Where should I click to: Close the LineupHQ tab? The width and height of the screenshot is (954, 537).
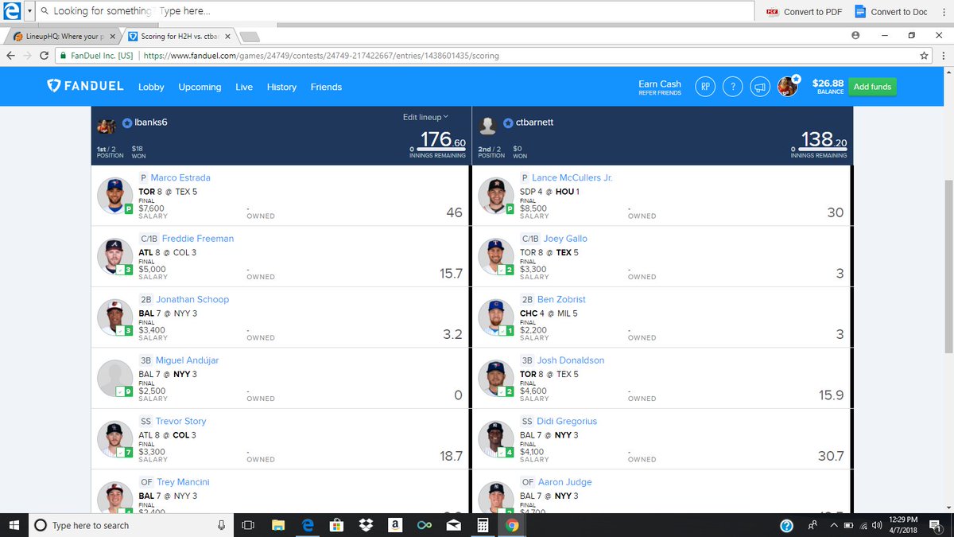pyautogui.click(x=111, y=36)
